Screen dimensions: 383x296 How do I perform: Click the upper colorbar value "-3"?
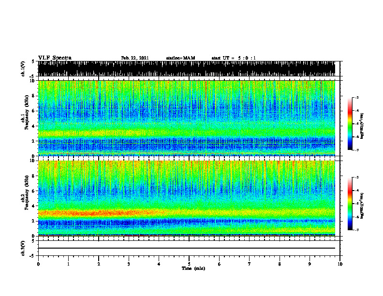357,97
